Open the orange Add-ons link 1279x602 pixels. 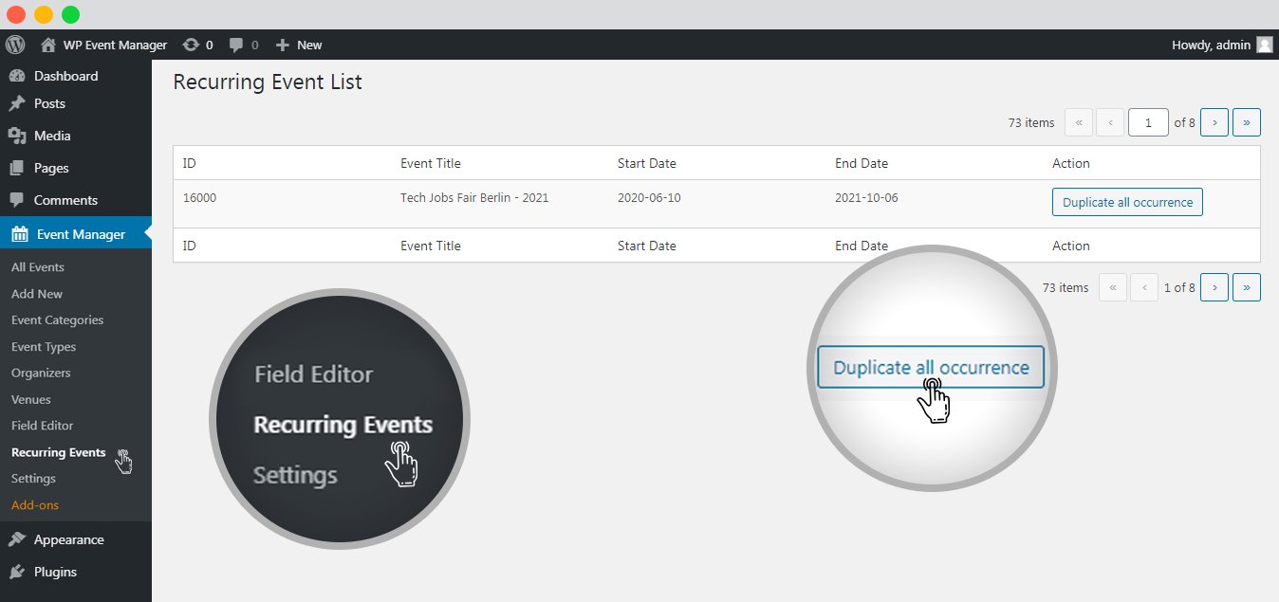35,505
